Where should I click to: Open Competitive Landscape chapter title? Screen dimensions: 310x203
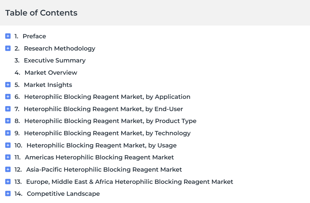63,194
